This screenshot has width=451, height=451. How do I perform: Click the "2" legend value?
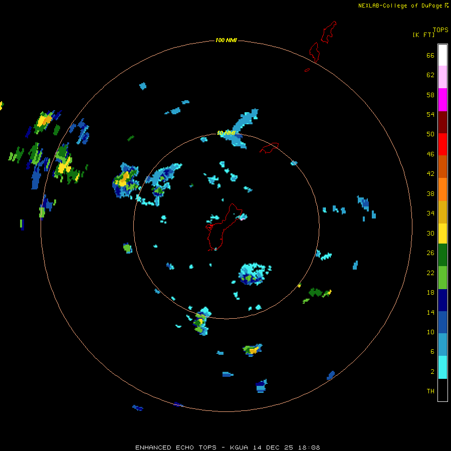coord(432,372)
